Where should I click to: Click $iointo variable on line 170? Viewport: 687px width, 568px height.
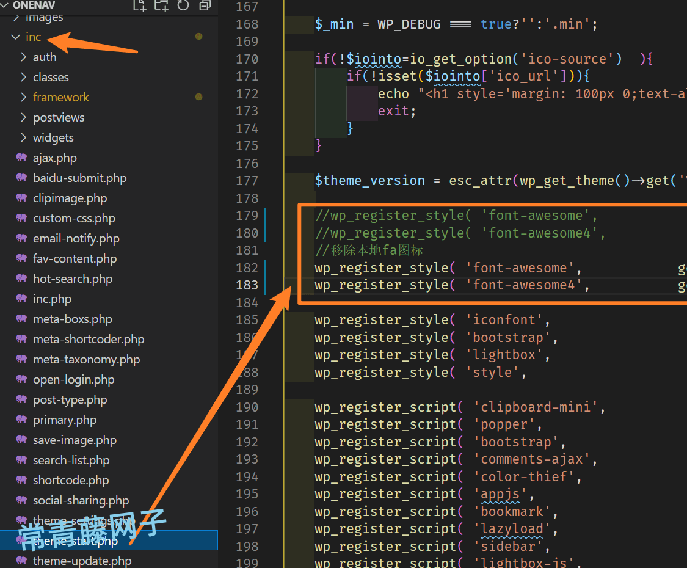pos(374,59)
